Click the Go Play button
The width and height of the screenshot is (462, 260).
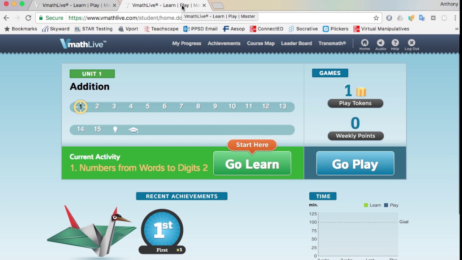(355, 164)
